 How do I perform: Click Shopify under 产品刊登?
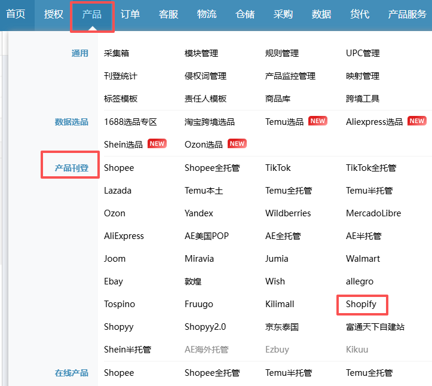tap(361, 304)
